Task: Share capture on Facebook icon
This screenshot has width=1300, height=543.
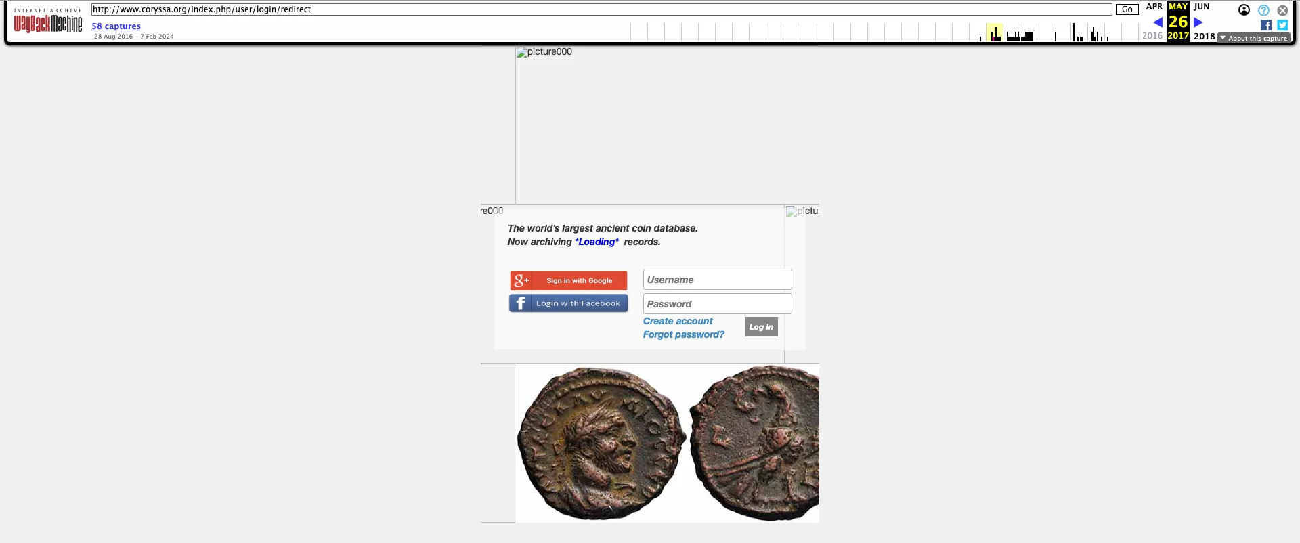Action: 1266,25
